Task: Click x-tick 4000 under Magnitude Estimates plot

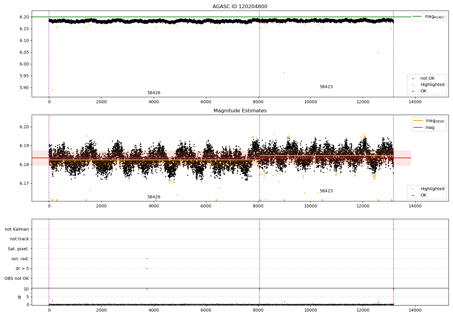Action: [x=154, y=206]
